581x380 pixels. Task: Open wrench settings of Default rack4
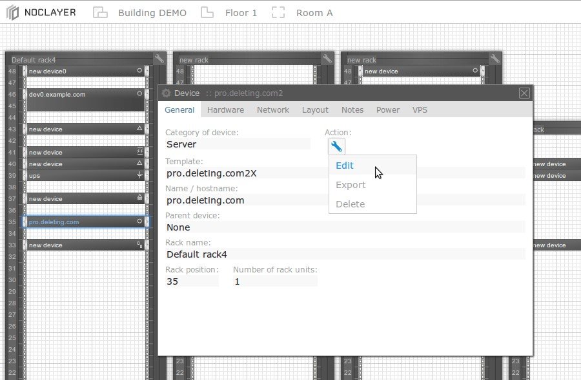coord(159,59)
